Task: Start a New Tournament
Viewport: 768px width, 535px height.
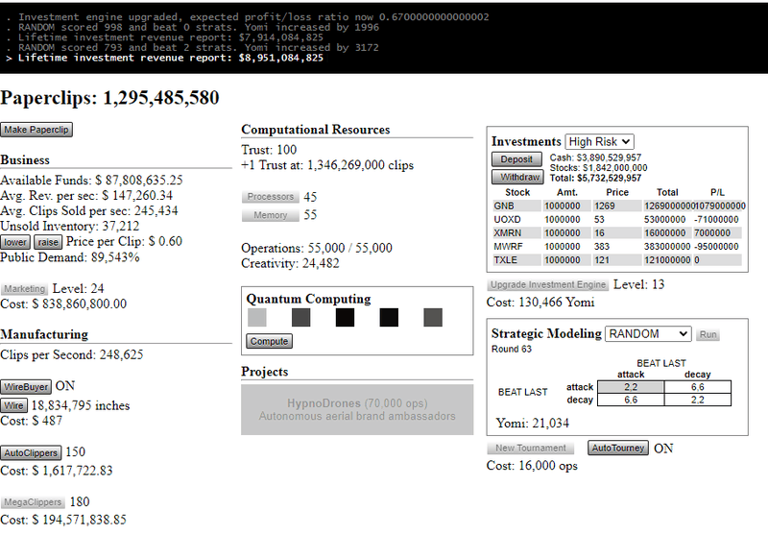Action: (x=531, y=448)
